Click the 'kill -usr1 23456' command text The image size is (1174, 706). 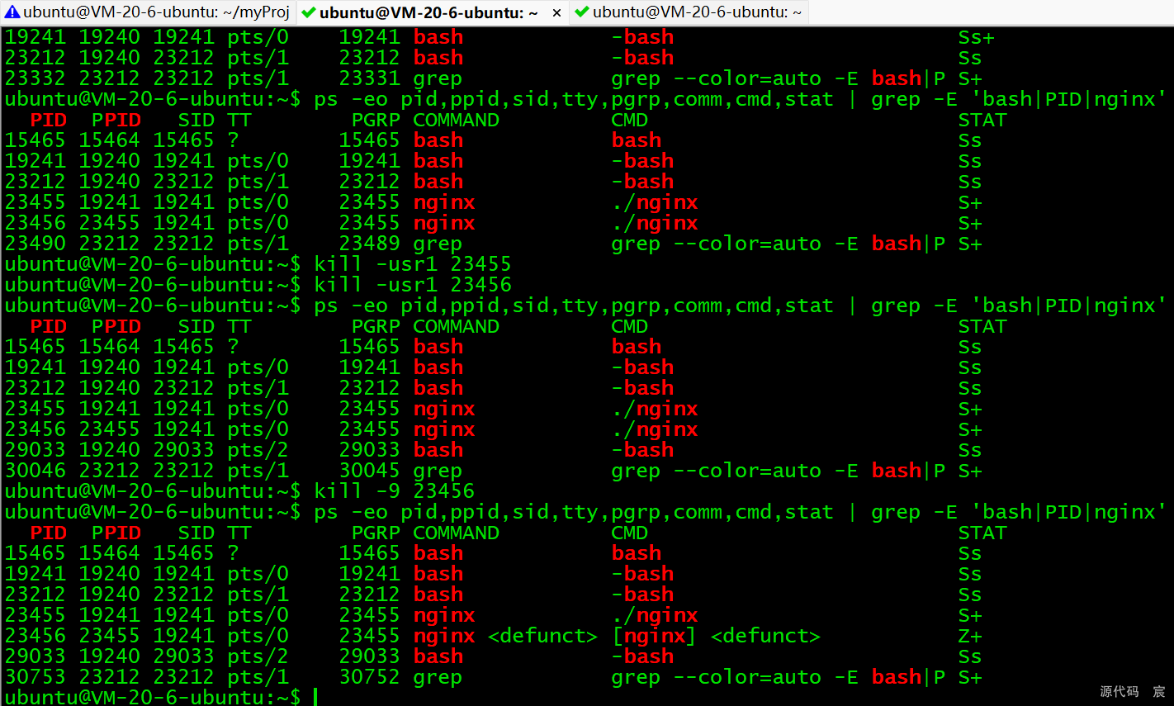(x=413, y=285)
